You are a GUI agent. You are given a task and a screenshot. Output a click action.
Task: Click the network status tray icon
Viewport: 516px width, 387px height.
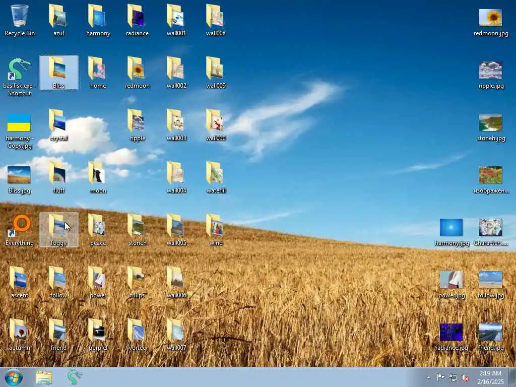click(453, 378)
